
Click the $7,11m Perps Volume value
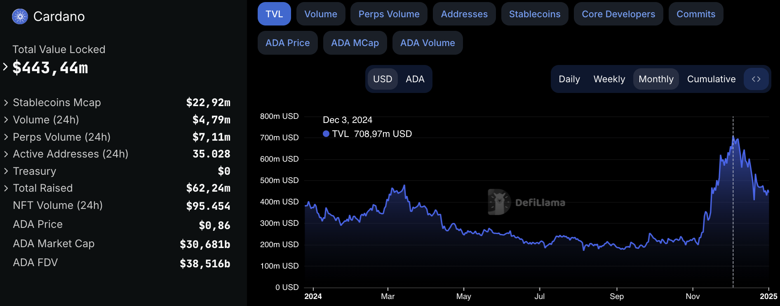point(211,137)
